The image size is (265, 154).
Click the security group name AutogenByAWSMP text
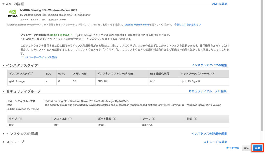(x=87, y=101)
